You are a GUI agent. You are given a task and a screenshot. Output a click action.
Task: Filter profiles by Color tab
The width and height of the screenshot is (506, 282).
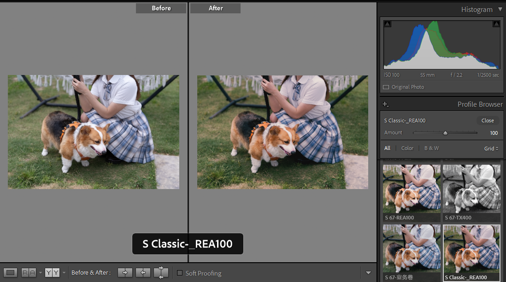[407, 148]
